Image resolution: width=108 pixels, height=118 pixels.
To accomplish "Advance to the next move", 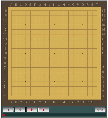I will pos(32,110).
